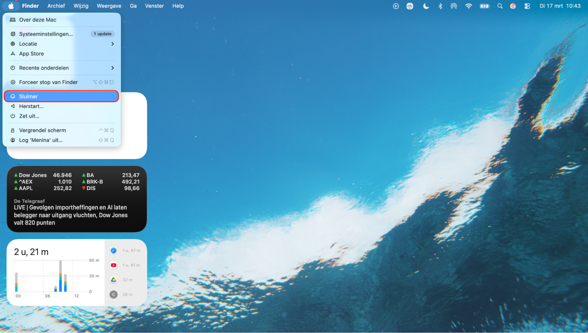The image size is (588, 333).
Task: Choose Herstart... menu item
Action: coord(31,106)
